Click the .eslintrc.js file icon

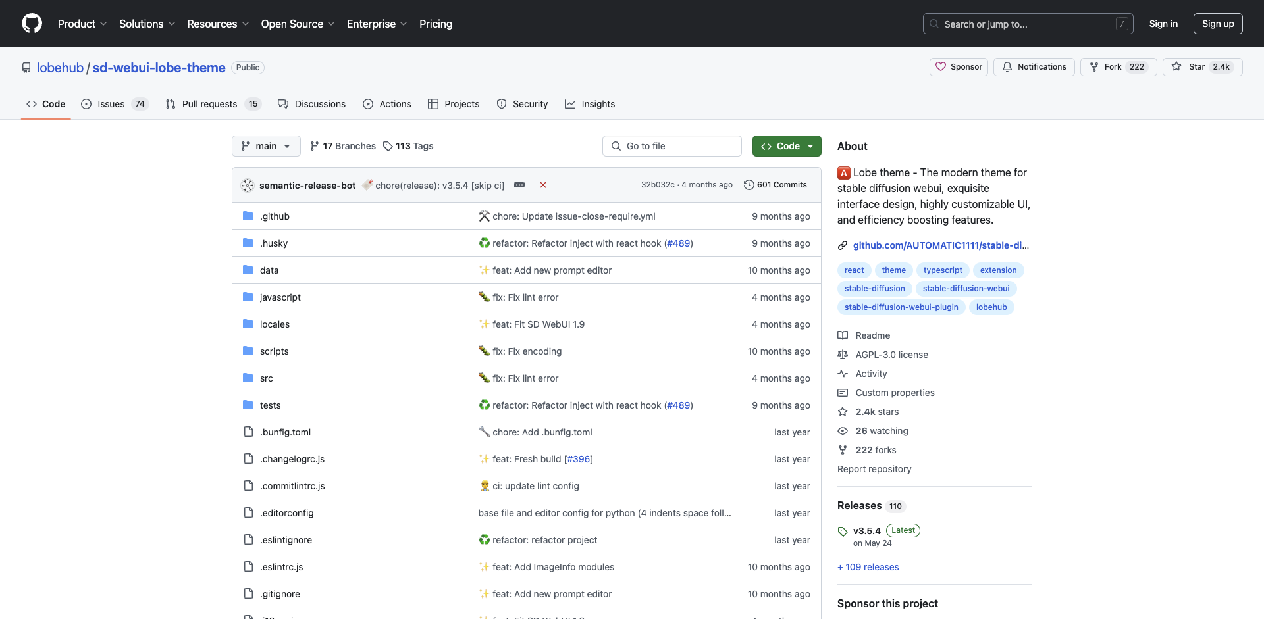click(248, 567)
